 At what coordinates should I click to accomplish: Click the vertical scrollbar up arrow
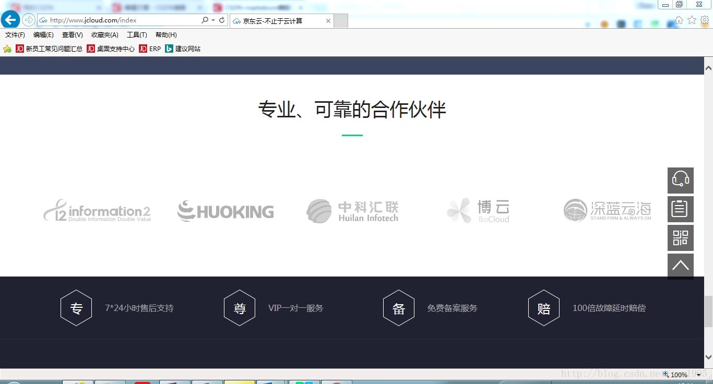point(708,68)
